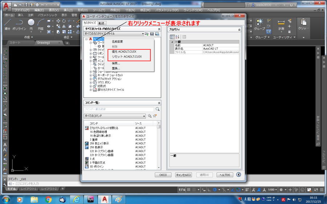Click the モデル button in status bar
Screen dimensions: 327x204
coord(182,189)
